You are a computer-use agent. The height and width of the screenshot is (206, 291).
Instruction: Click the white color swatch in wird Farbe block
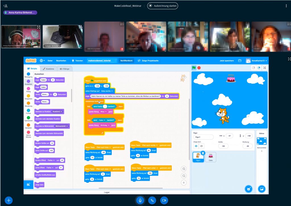pyautogui.click(x=105, y=106)
